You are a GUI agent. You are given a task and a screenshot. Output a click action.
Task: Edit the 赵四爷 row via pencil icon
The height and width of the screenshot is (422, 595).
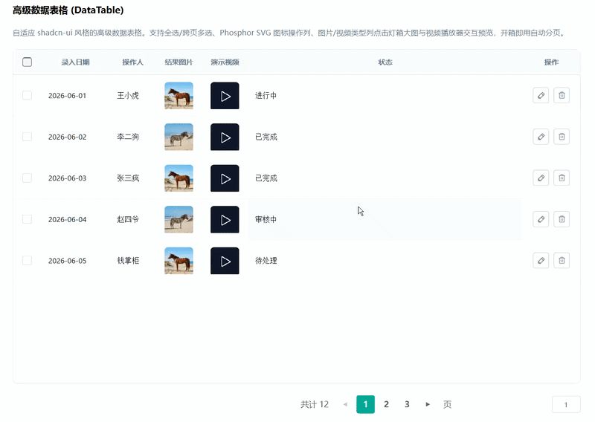541,219
